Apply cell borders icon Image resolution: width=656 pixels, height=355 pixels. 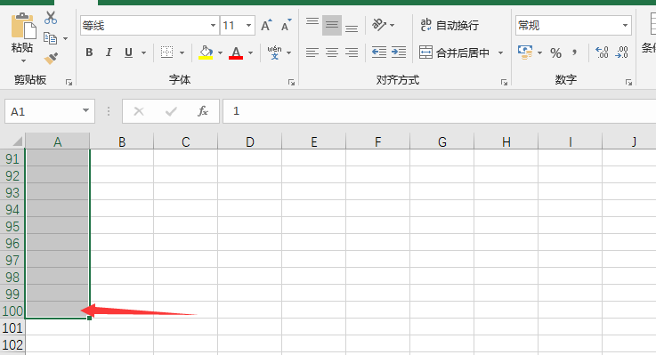click(167, 52)
